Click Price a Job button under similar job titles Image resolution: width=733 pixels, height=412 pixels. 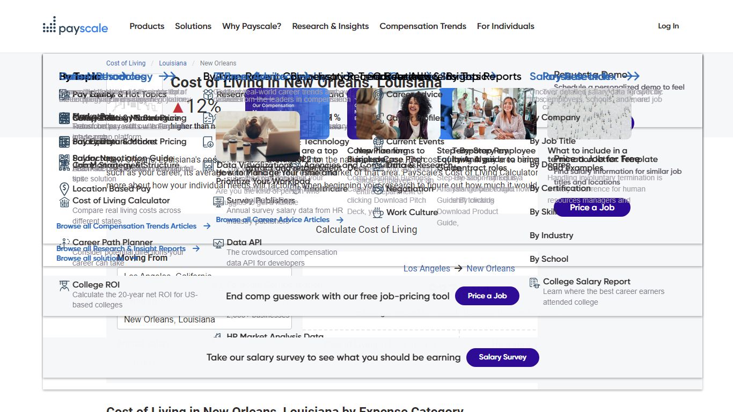[592, 208]
